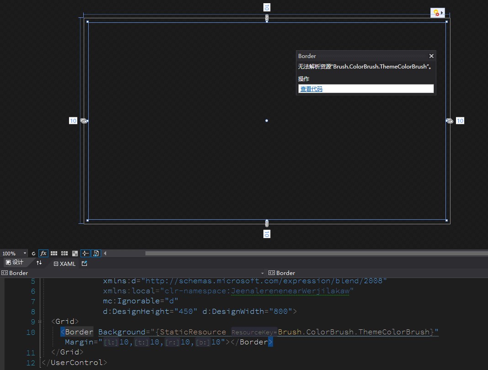This screenshot has width=488, height=370.
Task: Click the Margin attribute in code
Action: 79,342
